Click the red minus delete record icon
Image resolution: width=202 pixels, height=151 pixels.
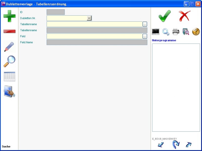9,31
